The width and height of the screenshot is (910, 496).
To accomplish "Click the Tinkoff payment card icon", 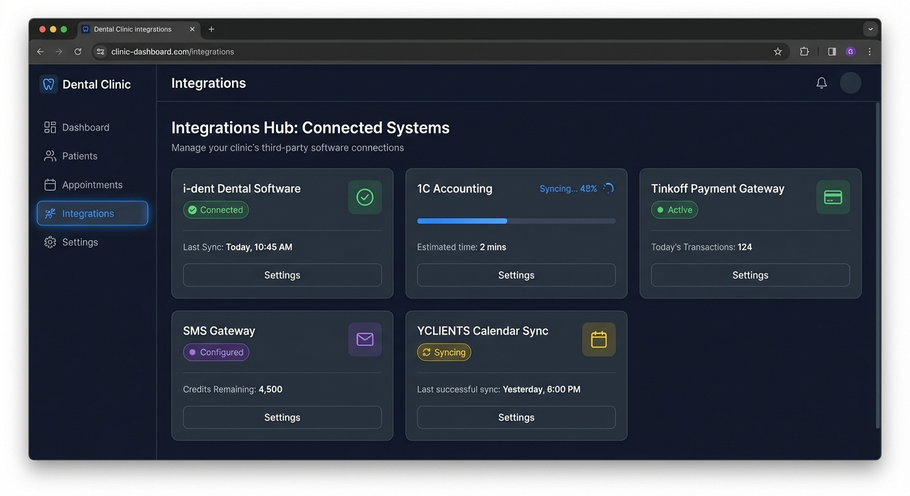I will tap(832, 197).
